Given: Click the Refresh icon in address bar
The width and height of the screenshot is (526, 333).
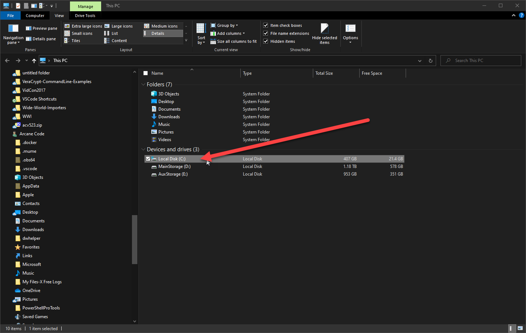Looking at the screenshot, I should (431, 61).
